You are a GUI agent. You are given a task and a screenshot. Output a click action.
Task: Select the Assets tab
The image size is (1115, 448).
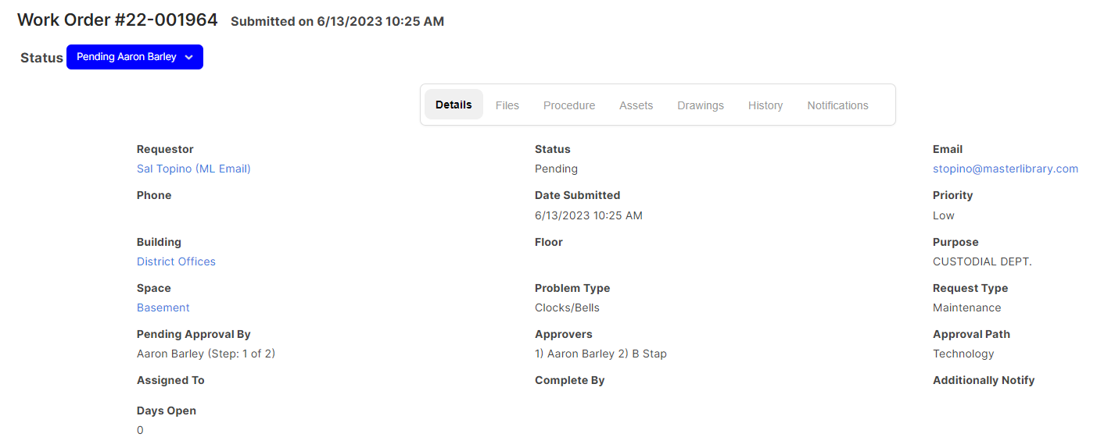[636, 105]
